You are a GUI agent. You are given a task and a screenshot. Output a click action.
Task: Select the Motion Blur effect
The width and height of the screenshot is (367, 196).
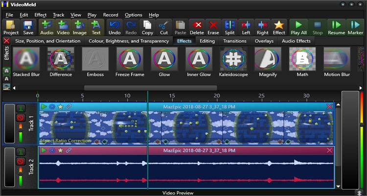pyautogui.click(x=337, y=62)
